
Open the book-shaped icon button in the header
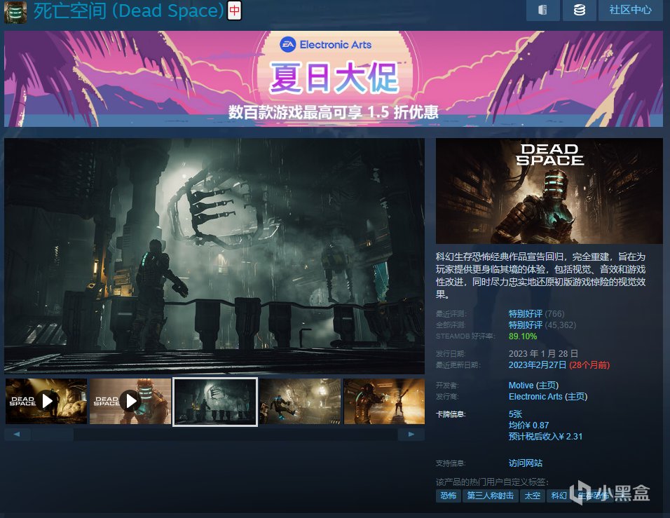coord(542,10)
